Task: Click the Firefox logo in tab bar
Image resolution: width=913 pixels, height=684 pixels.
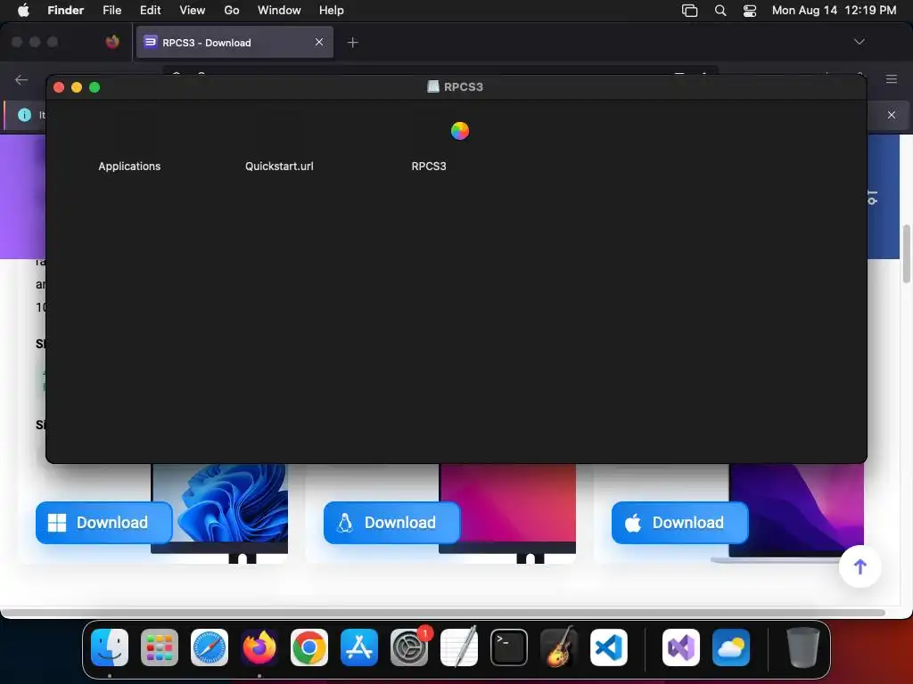Action: tap(112, 41)
